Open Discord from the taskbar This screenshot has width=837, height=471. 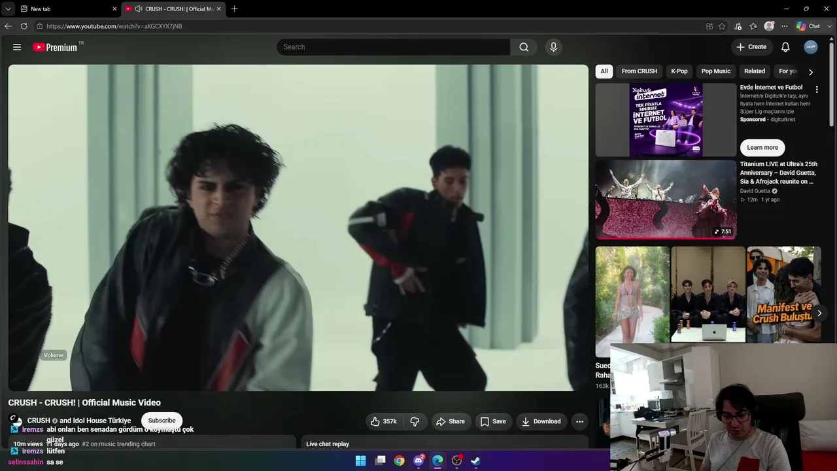(418, 461)
